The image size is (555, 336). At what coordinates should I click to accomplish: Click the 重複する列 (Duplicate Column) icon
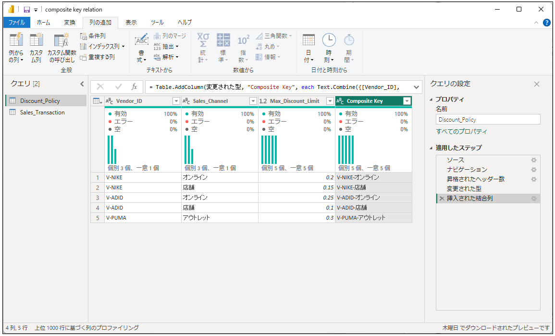(84, 57)
